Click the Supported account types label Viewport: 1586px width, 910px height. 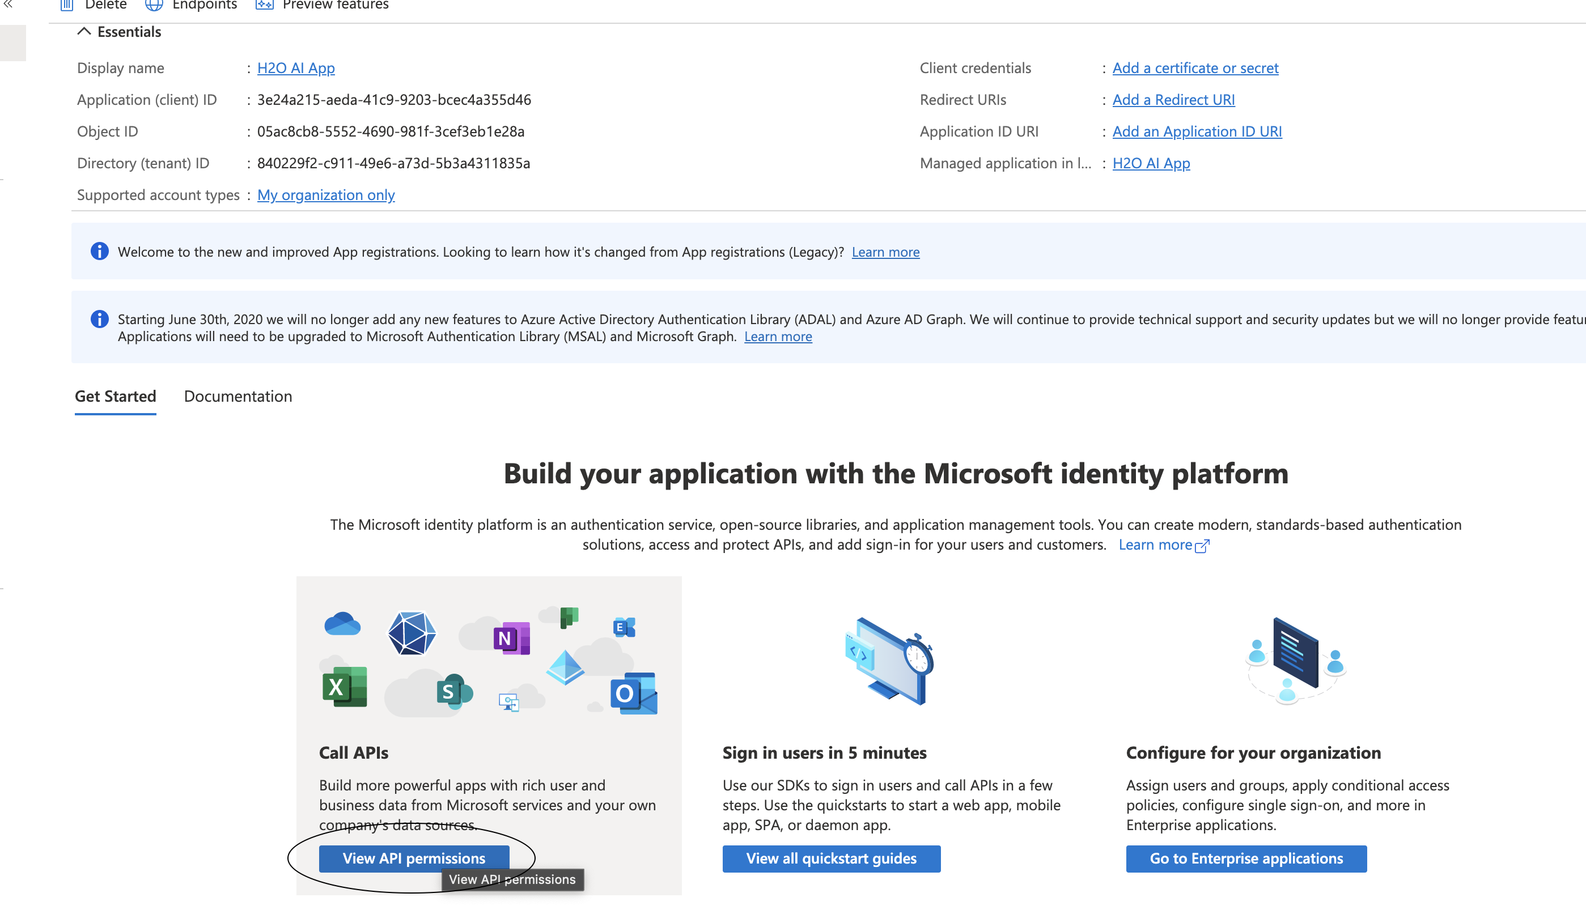[158, 195]
